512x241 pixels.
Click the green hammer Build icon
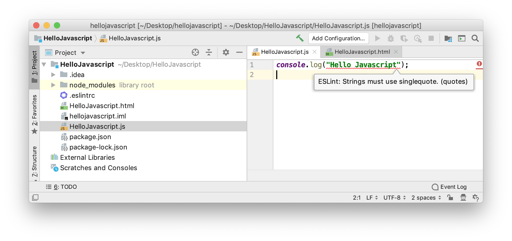click(300, 38)
